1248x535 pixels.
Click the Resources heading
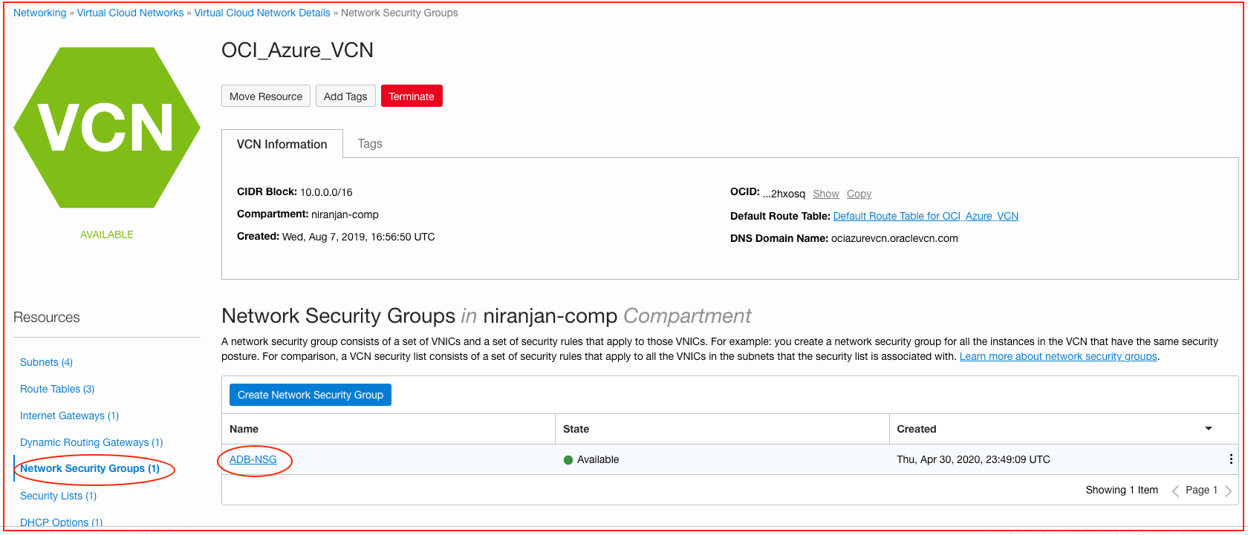point(47,317)
